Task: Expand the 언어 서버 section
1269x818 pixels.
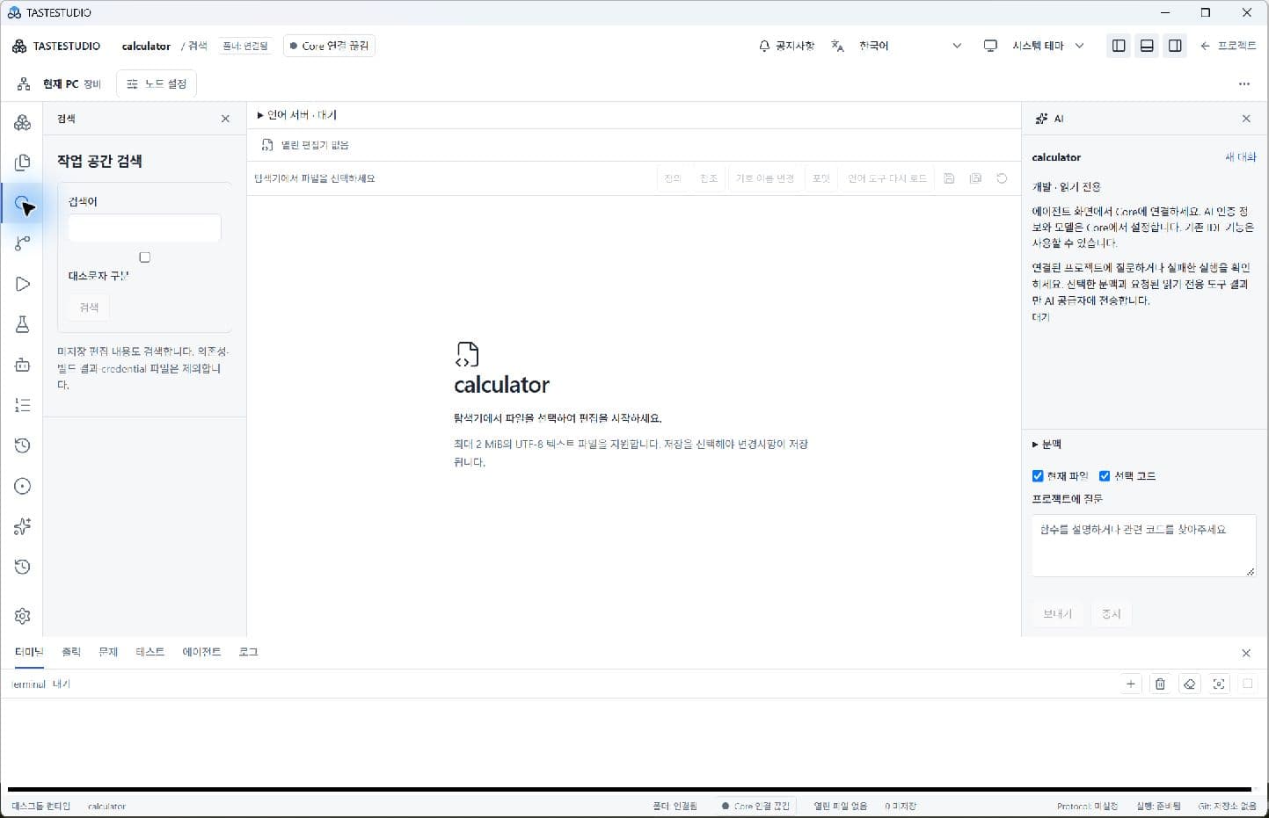Action: (296, 115)
